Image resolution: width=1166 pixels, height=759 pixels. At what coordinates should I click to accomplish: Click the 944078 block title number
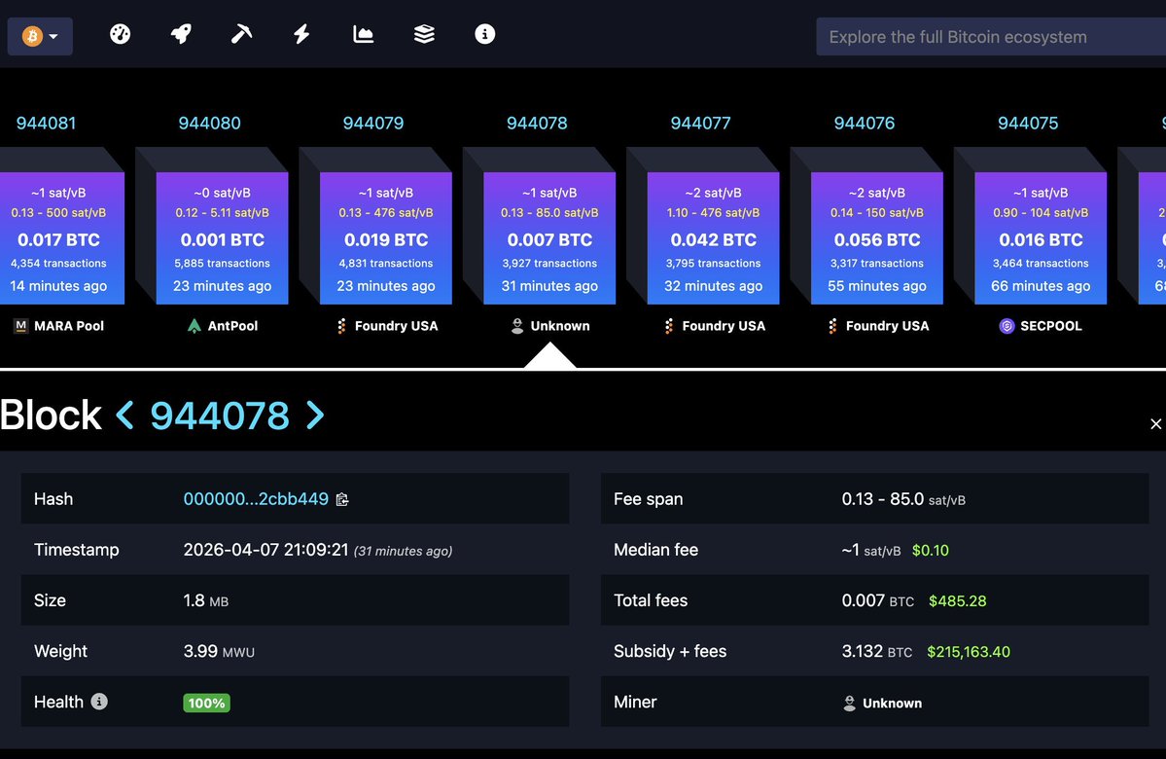(220, 416)
